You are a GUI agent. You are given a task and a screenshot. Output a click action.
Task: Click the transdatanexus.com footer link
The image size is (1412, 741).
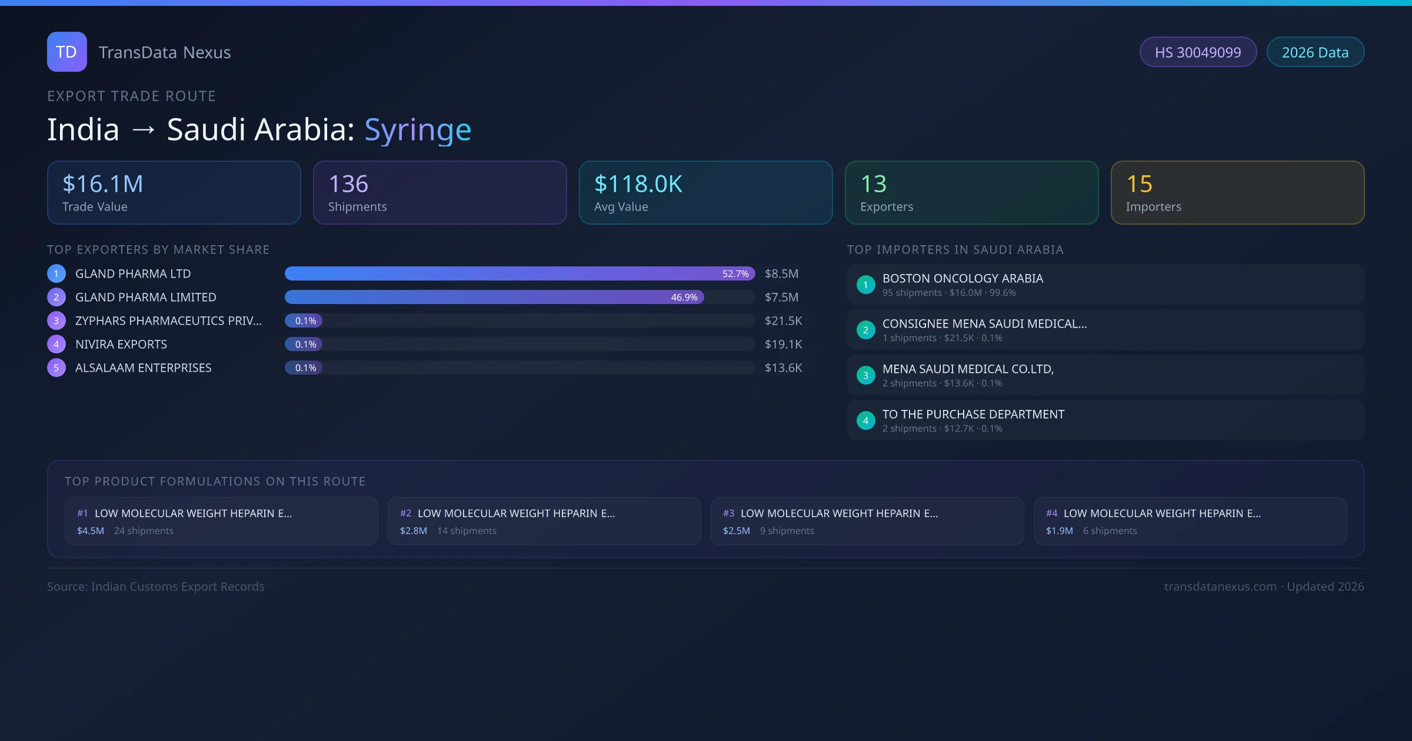coord(1220,586)
